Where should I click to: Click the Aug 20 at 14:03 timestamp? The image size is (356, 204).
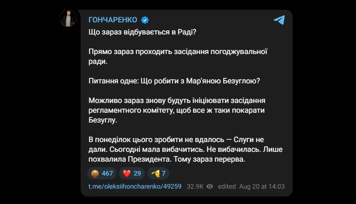[262, 187]
